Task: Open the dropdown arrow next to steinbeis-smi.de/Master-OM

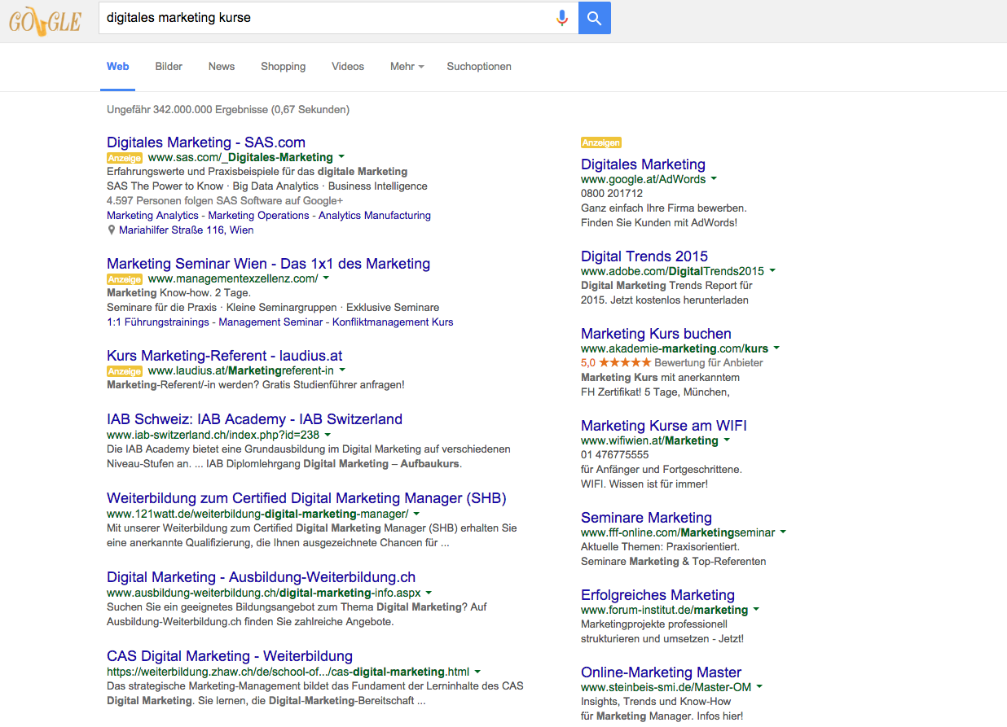Action: pyautogui.click(x=759, y=687)
